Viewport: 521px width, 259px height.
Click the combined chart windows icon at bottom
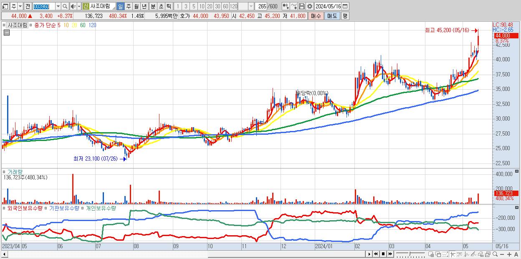488,254
